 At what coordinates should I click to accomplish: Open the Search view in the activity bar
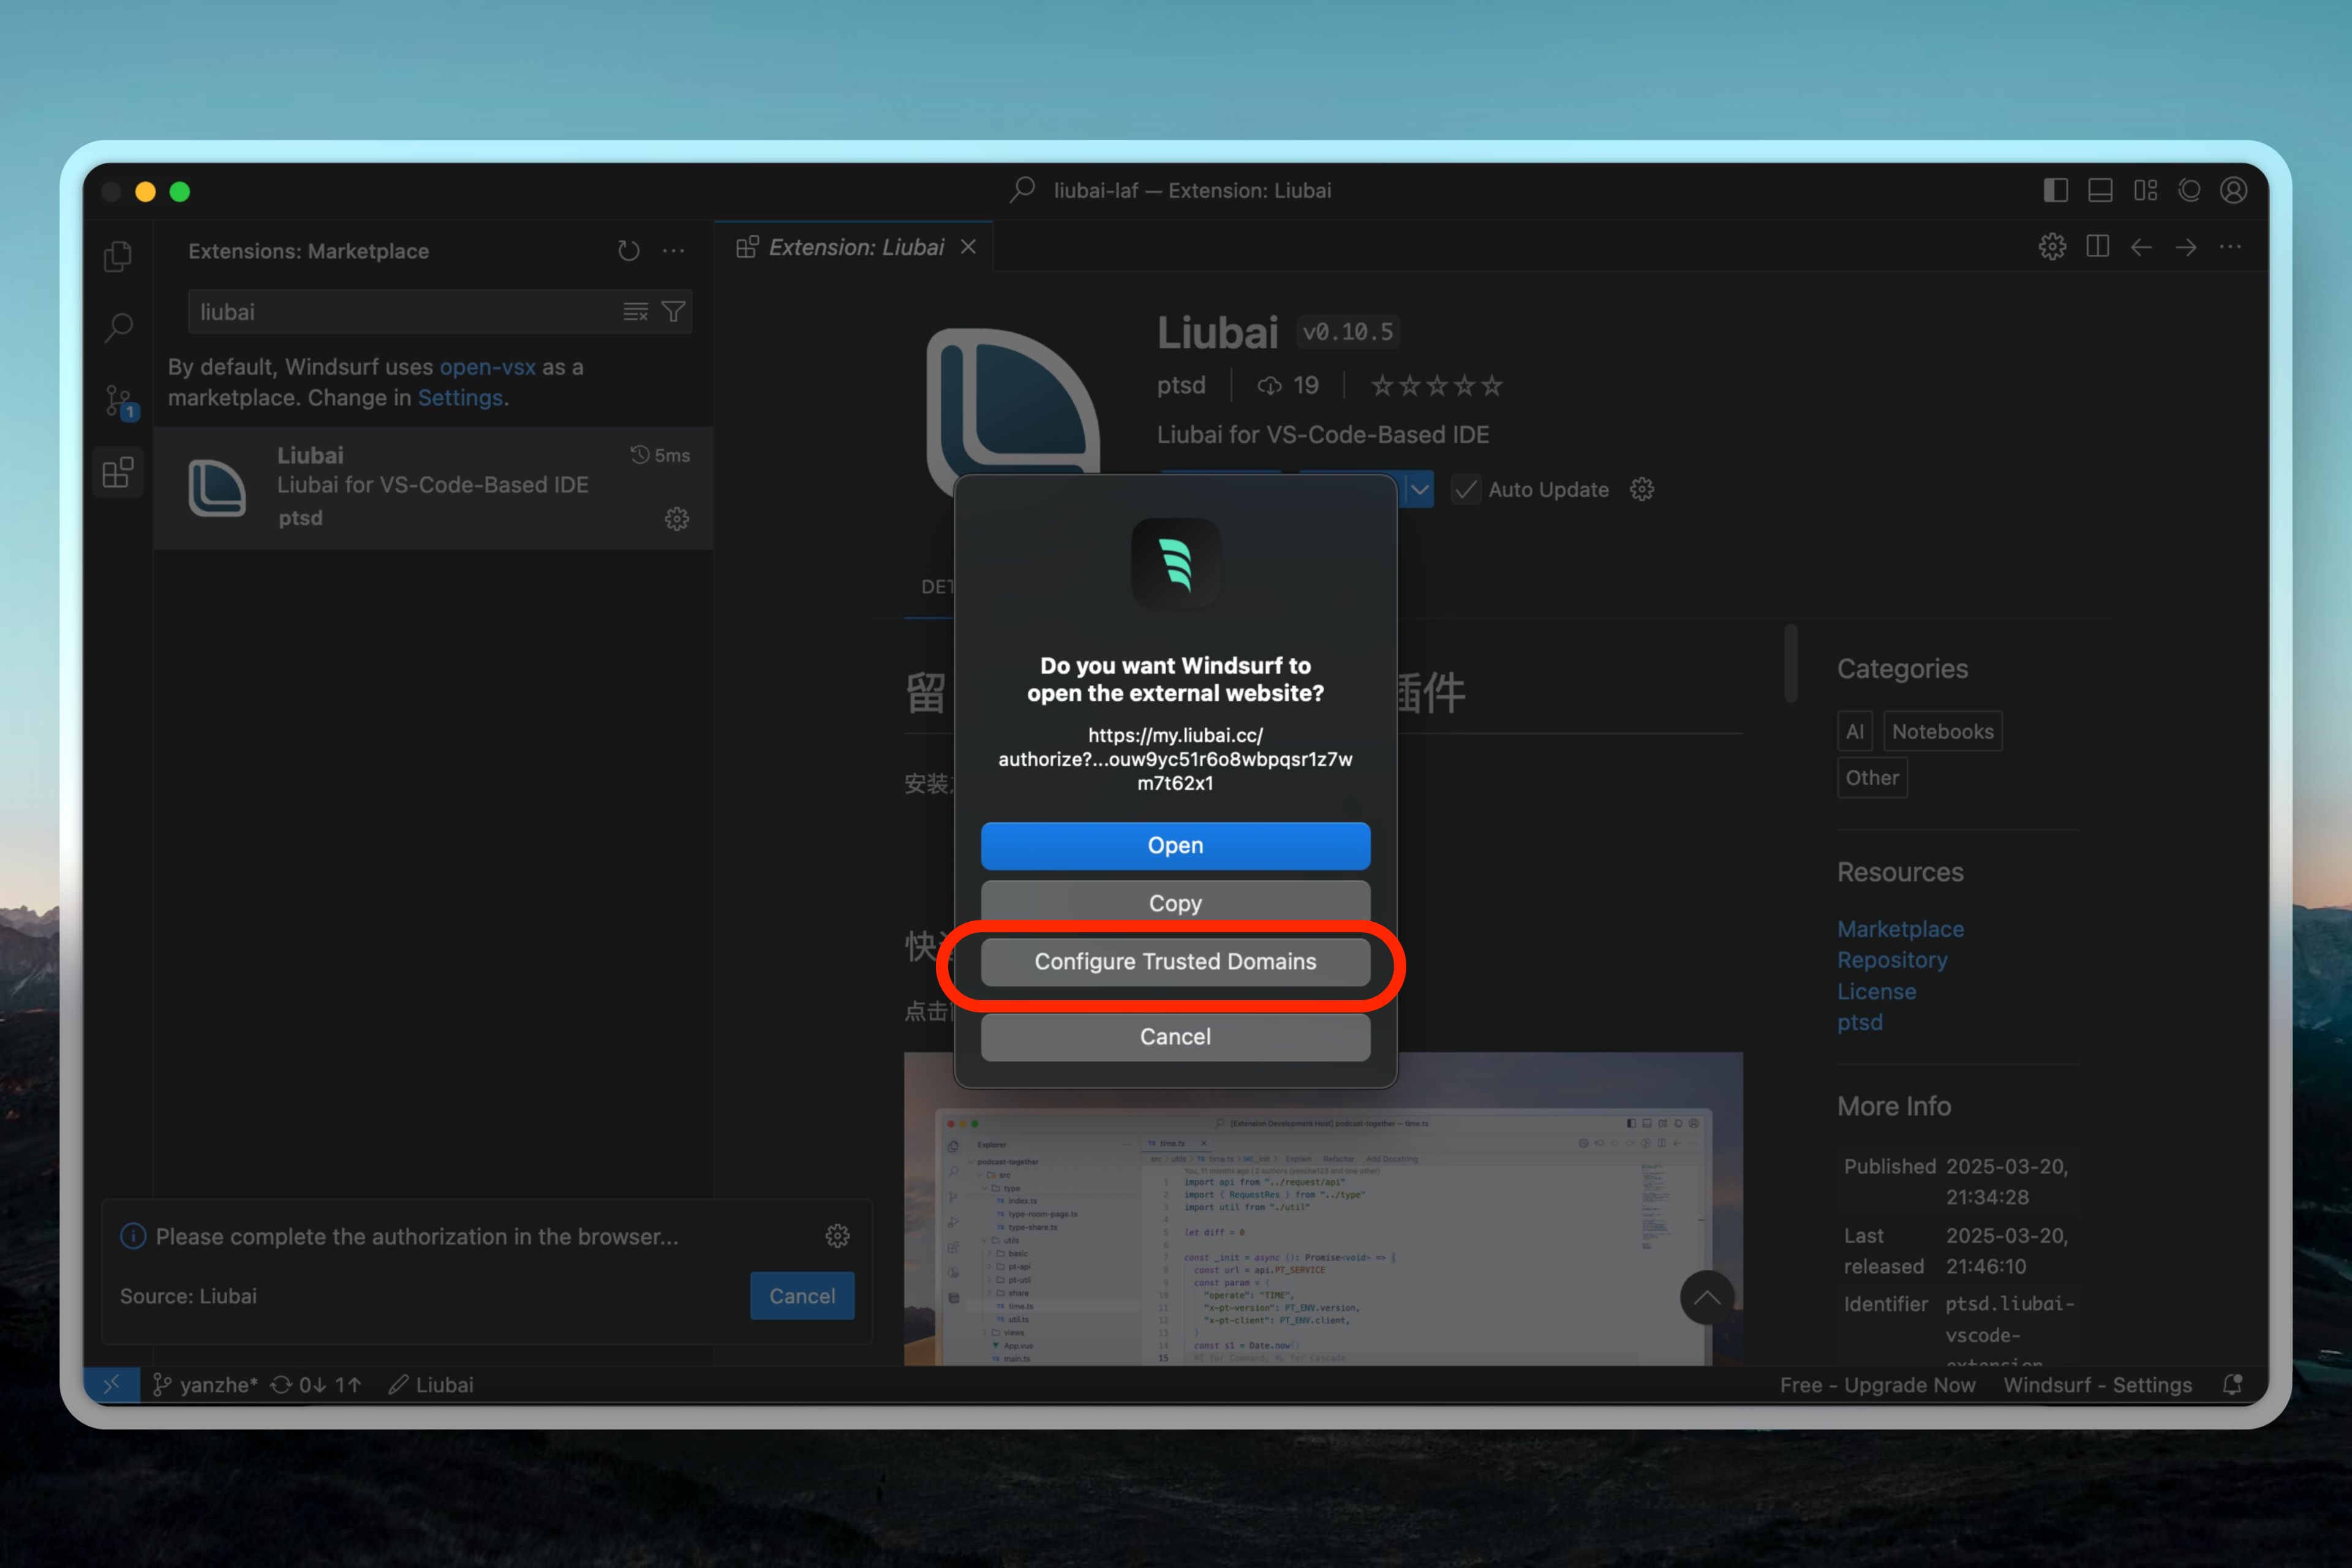[118, 327]
